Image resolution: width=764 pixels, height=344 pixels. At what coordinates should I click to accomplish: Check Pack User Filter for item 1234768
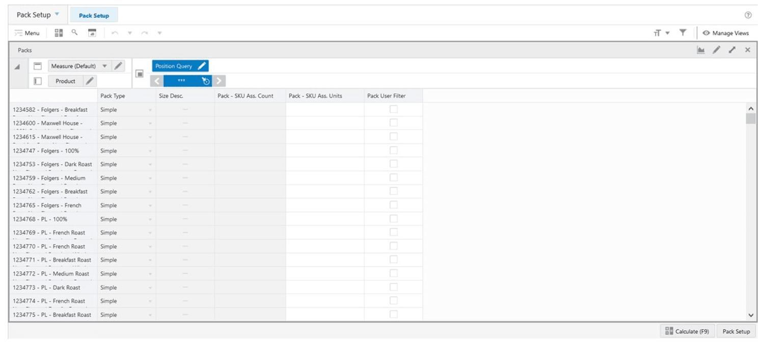click(394, 218)
